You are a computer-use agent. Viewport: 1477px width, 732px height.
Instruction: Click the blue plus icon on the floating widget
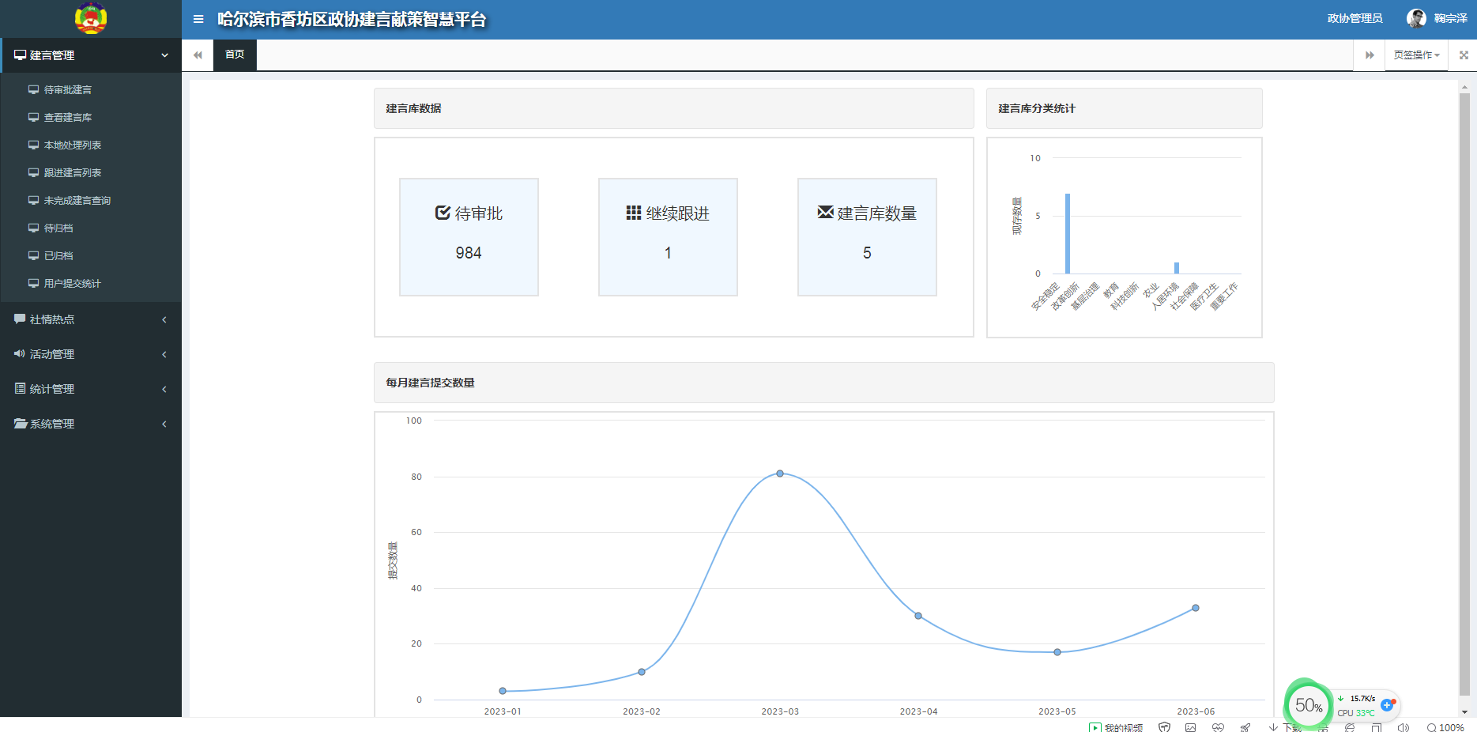[x=1387, y=704]
